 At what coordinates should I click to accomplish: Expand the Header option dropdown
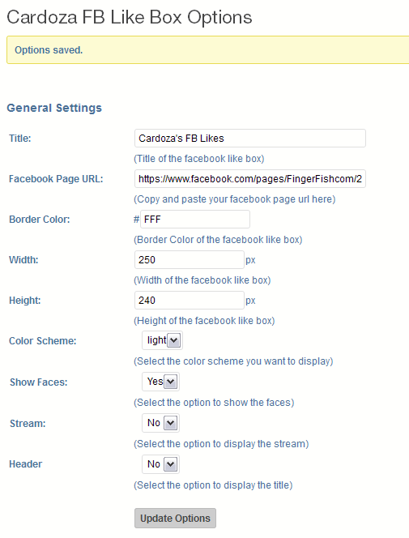coord(160,464)
